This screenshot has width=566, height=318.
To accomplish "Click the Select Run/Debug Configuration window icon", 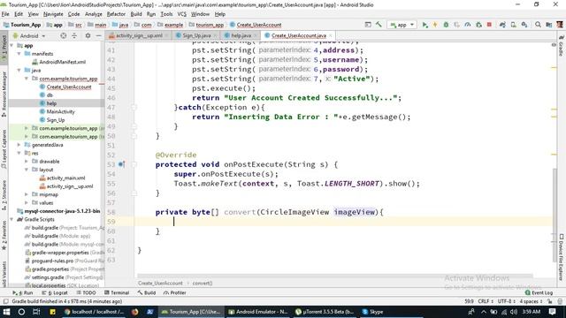I will tap(368, 25).
